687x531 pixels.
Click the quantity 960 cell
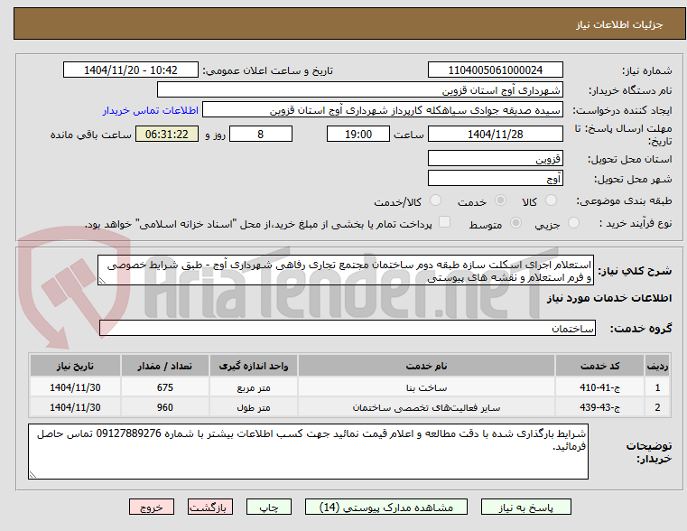click(164, 407)
